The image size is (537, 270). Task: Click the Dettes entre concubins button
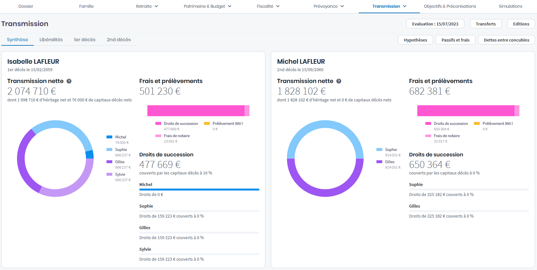(x=506, y=40)
